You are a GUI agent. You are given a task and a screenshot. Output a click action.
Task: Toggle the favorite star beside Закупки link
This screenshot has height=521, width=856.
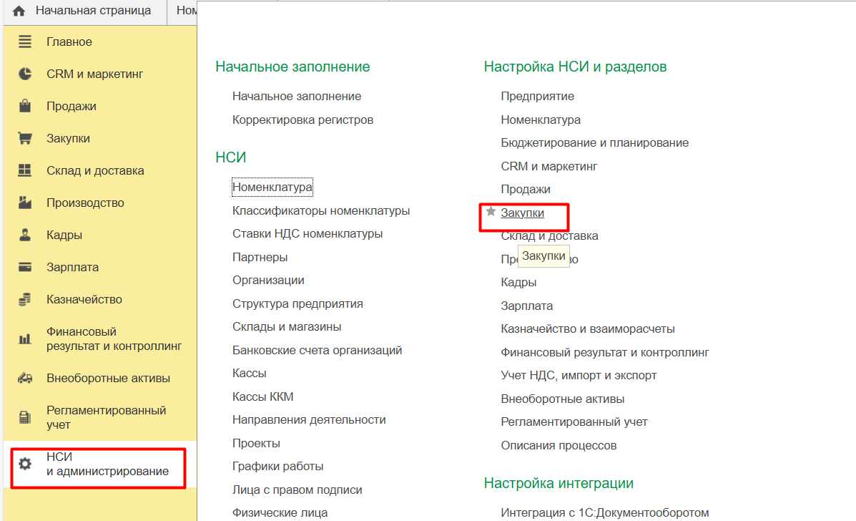(491, 212)
